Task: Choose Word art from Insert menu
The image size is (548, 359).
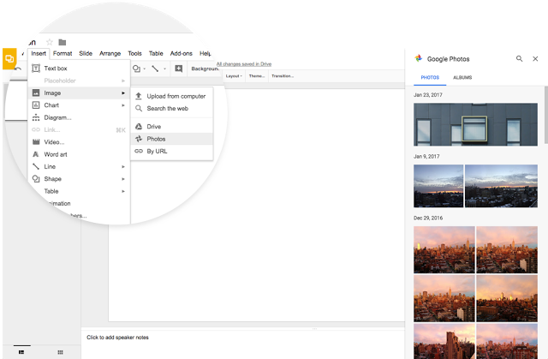Action: pos(79,154)
